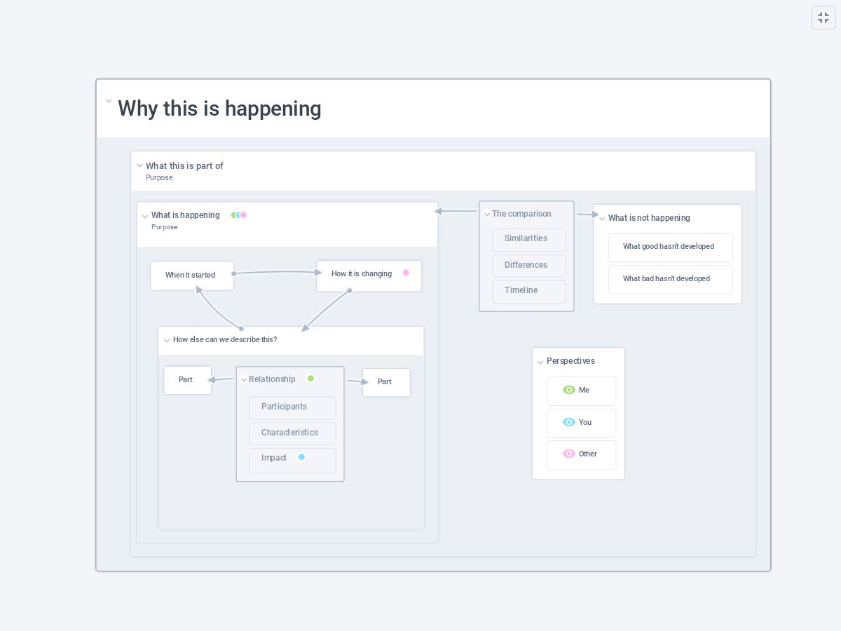
Task: Click the green eye icon beside Me
Action: pyautogui.click(x=569, y=390)
